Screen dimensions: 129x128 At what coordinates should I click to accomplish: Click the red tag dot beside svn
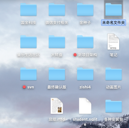coord(24,87)
